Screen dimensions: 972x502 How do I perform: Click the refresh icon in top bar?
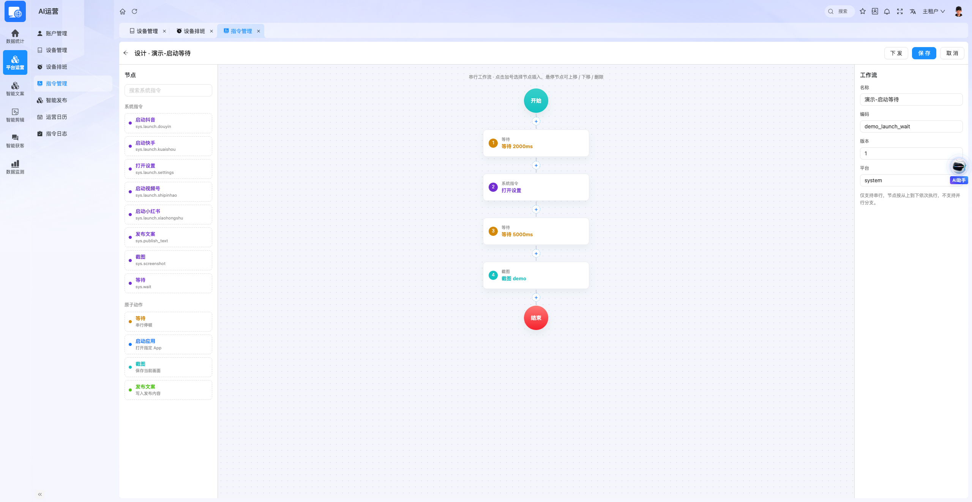click(134, 11)
